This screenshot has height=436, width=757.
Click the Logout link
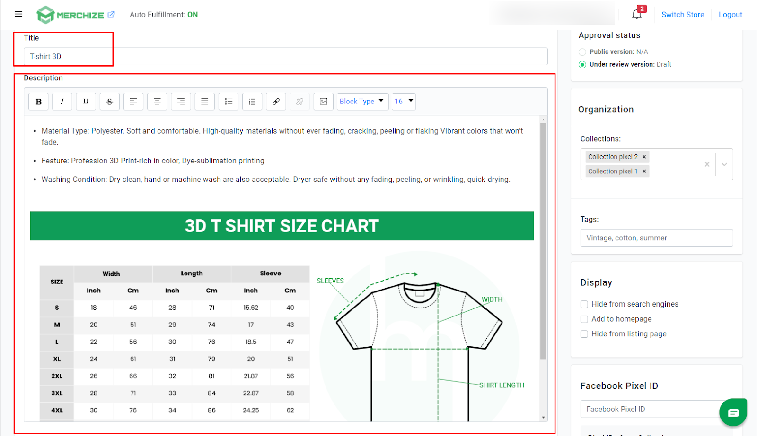point(731,15)
